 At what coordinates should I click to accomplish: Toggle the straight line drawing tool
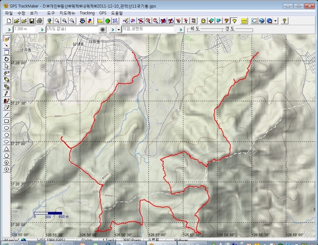6,114
